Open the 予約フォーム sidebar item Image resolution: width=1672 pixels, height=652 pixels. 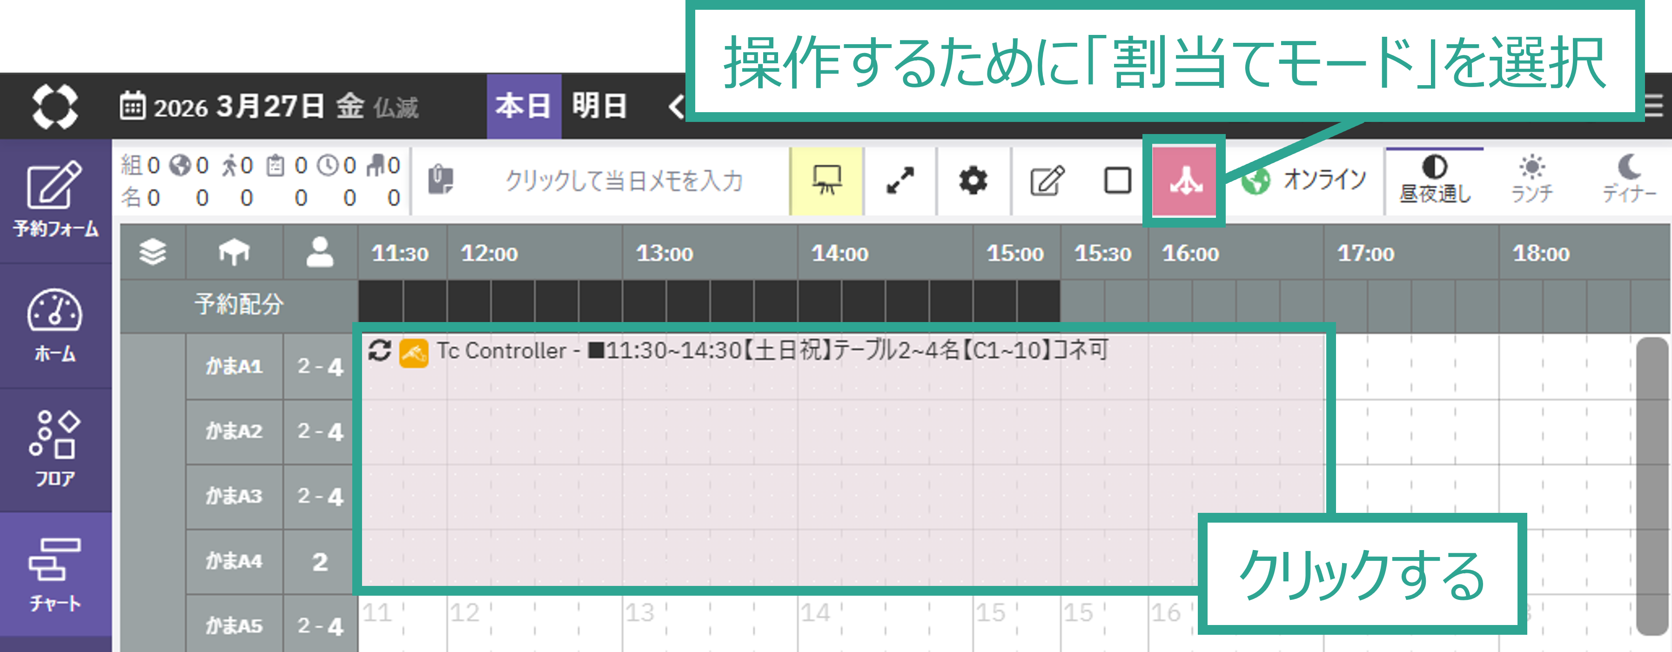pos(55,200)
